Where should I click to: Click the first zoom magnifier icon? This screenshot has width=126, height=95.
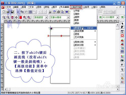click(4, 17)
